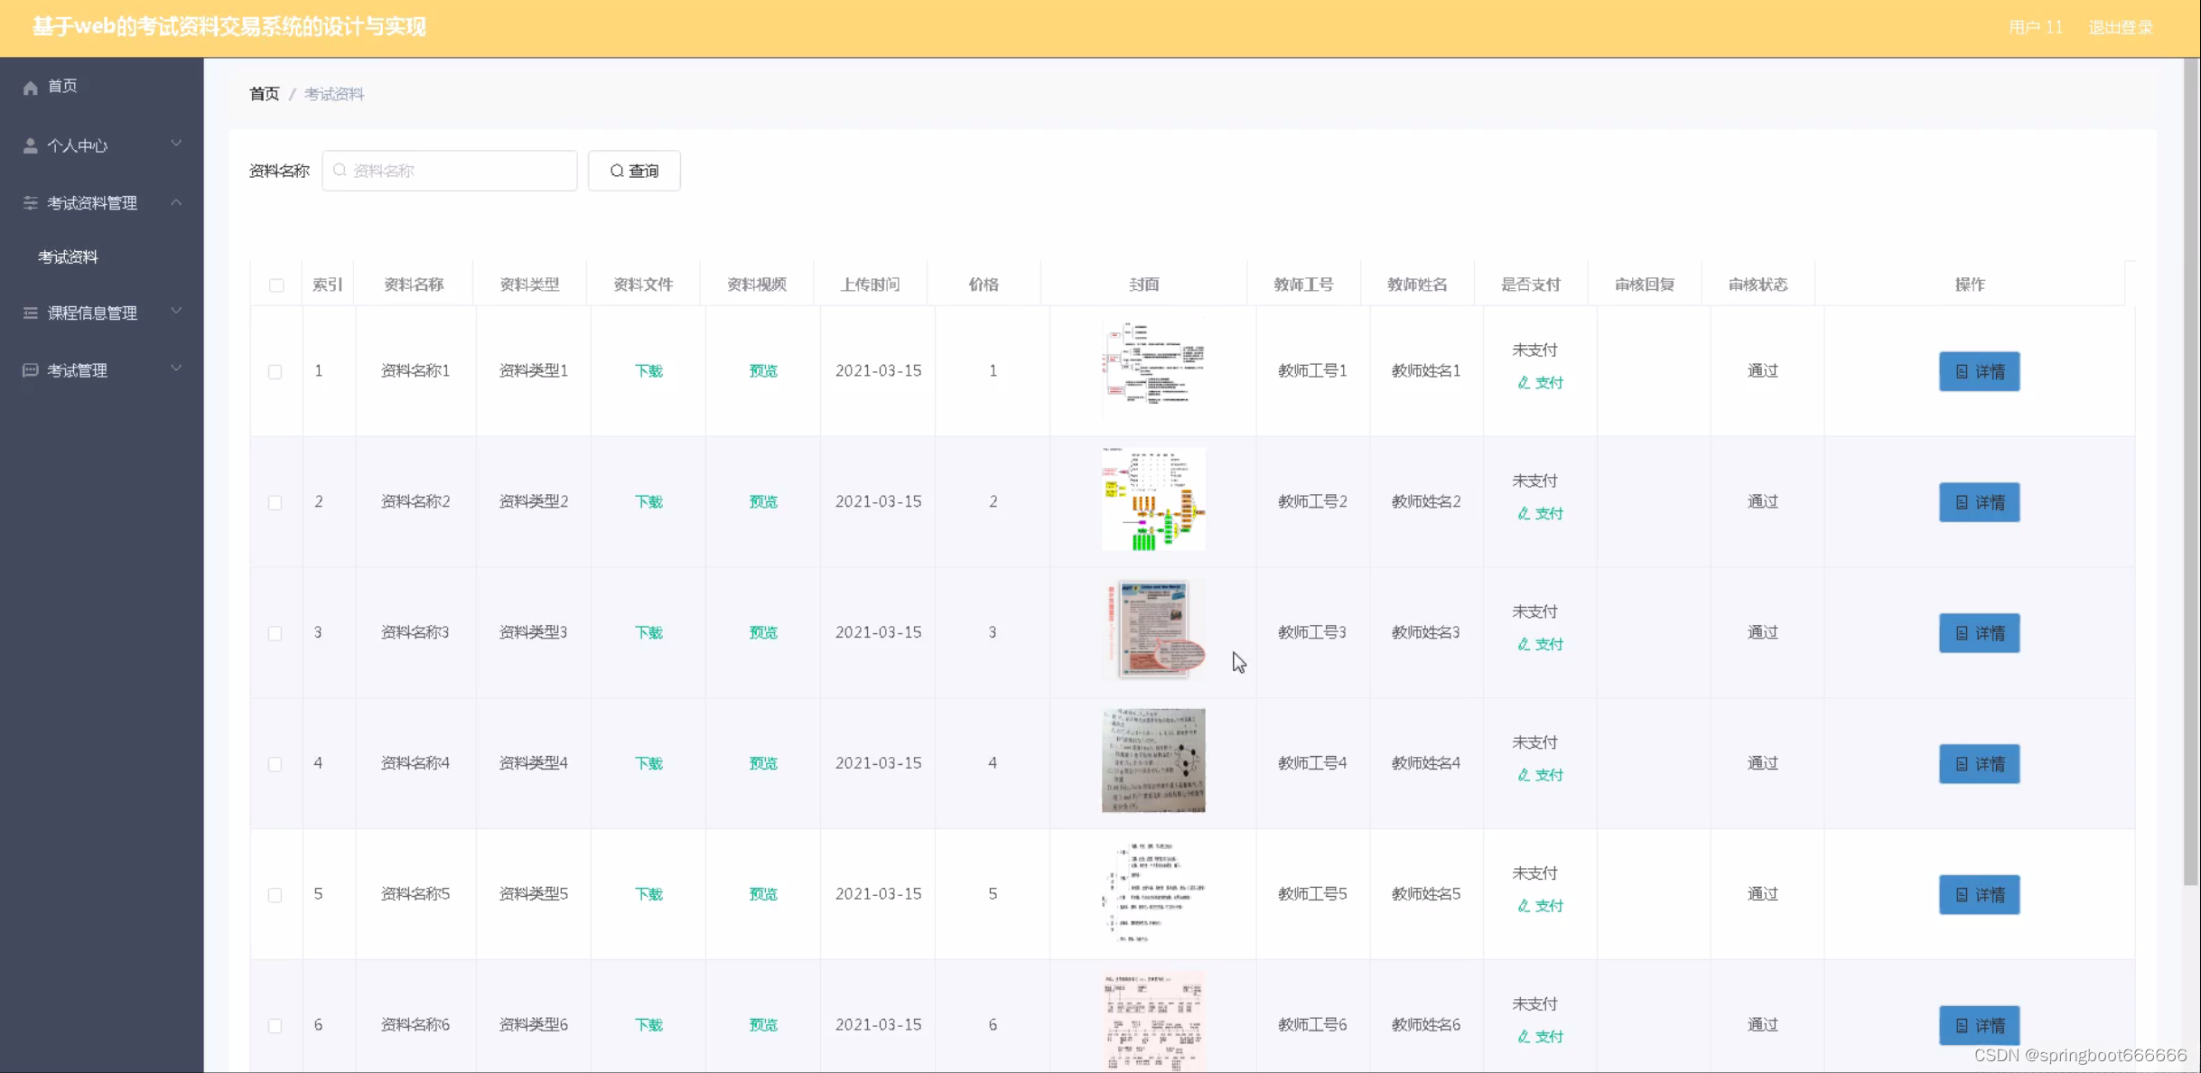Click 下载 link for 资料名称4
Screen dimensions: 2201x1073
(x=648, y=763)
